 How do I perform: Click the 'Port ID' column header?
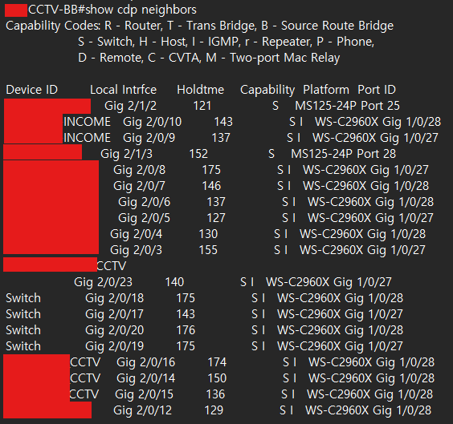click(x=377, y=90)
